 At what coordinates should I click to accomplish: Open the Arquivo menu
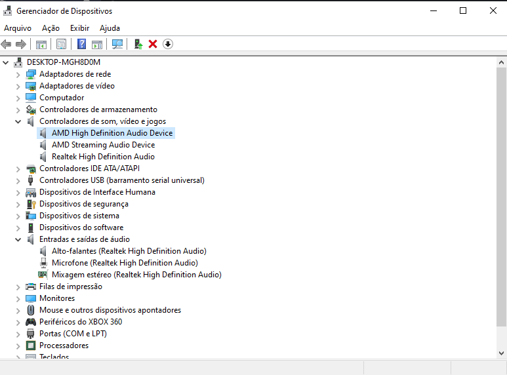18,28
